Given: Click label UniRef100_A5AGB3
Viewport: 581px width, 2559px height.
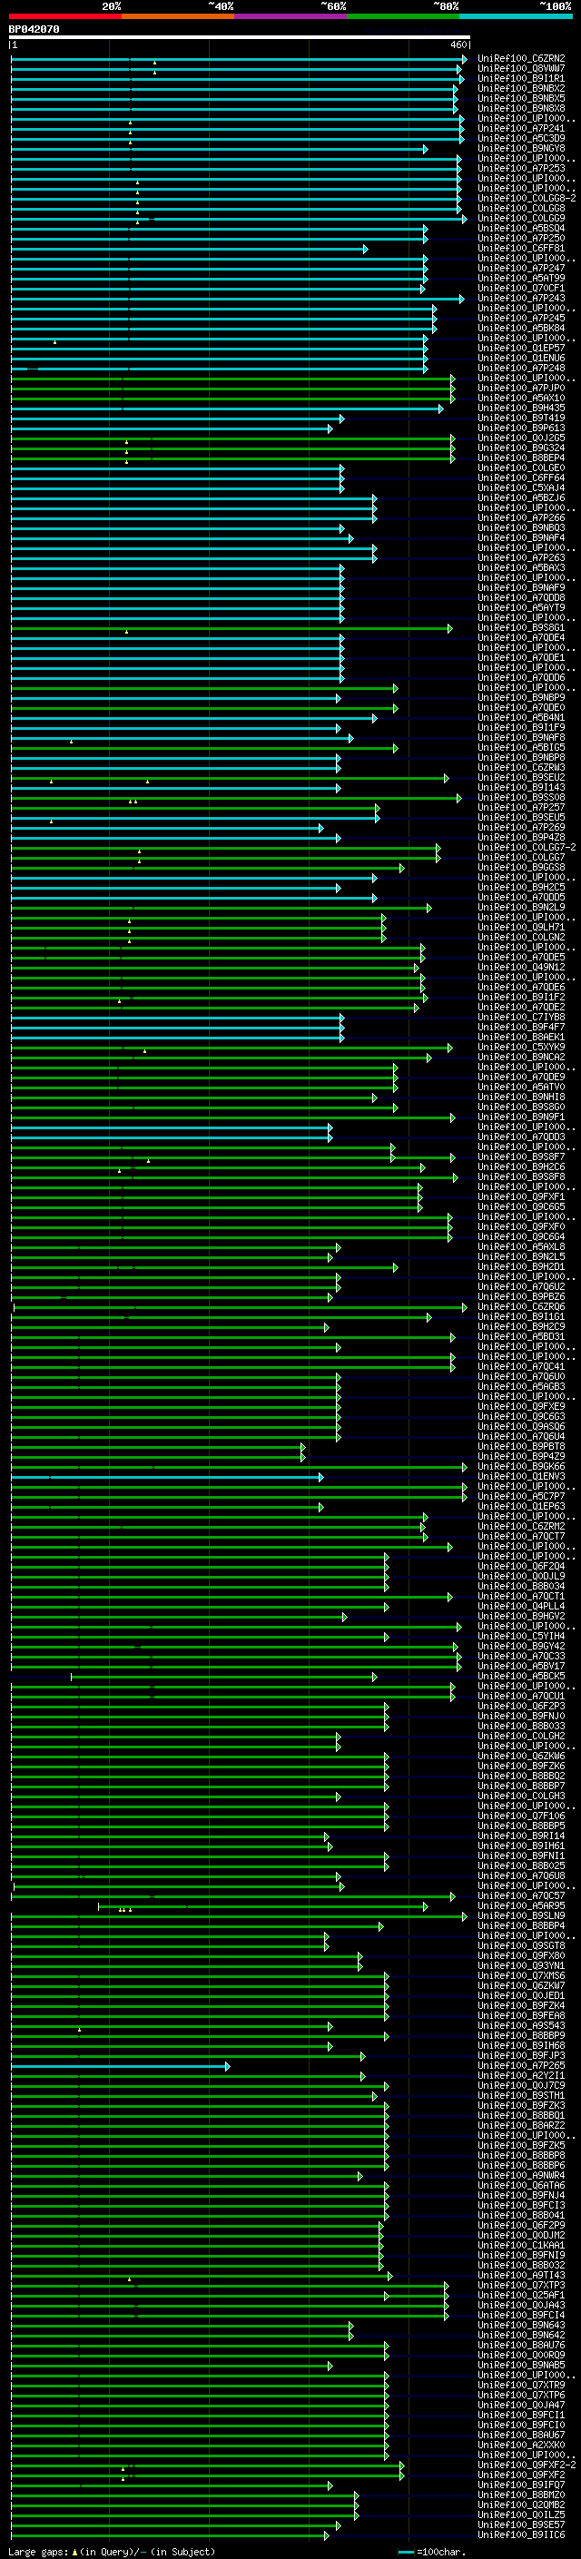Looking at the screenshot, I should [x=521, y=1387].
